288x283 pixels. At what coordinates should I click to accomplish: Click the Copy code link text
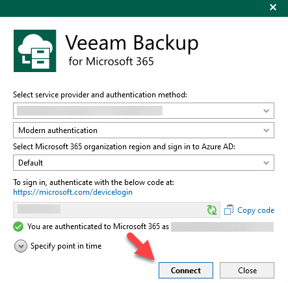click(x=256, y=210)
